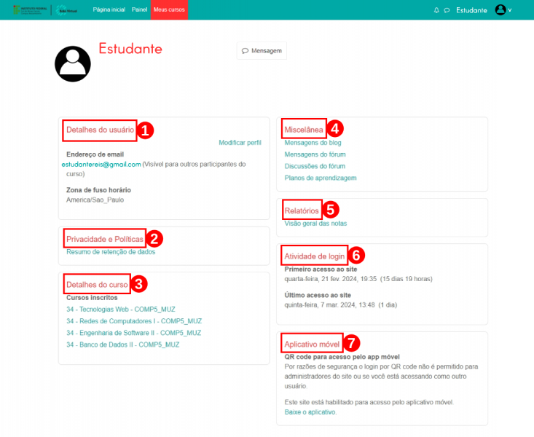Image resolution: width=534 pixels, height=437 pixels.
Task: Open the messages speech-bubble icon in header
Action: (447, 10)
